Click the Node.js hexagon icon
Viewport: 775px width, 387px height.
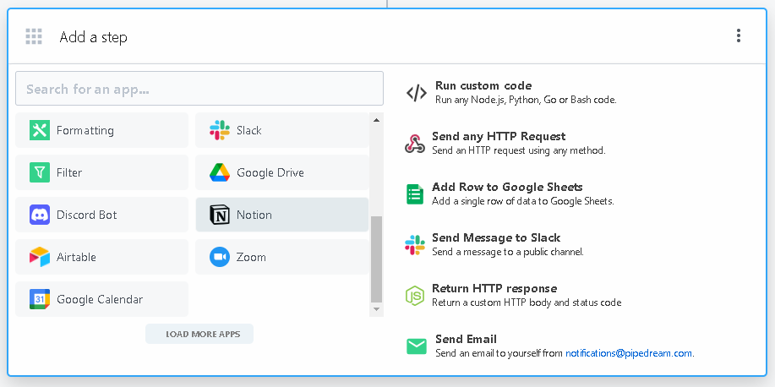click(x=415, y=296)
